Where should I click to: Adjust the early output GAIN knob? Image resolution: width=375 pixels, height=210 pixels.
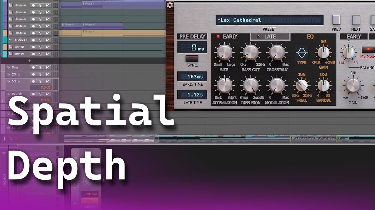(353, 86)
